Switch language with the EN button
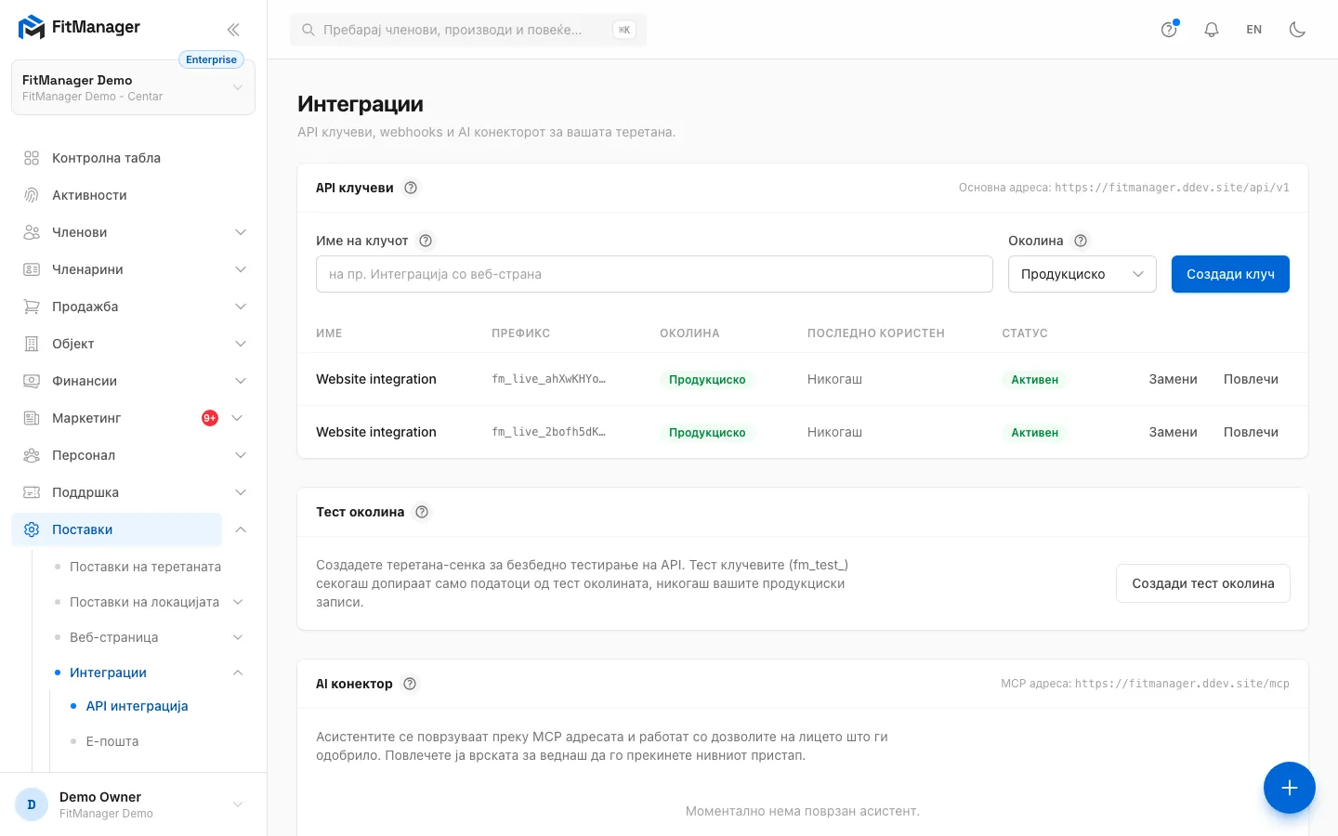 tap(1254, 30)
